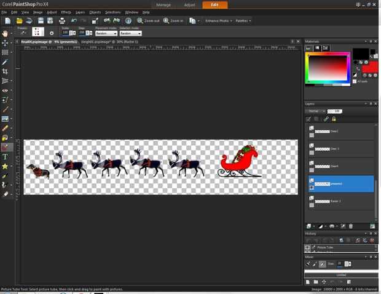Click the Print icon
Screen dimensions: 381x294
click(62, 21)
